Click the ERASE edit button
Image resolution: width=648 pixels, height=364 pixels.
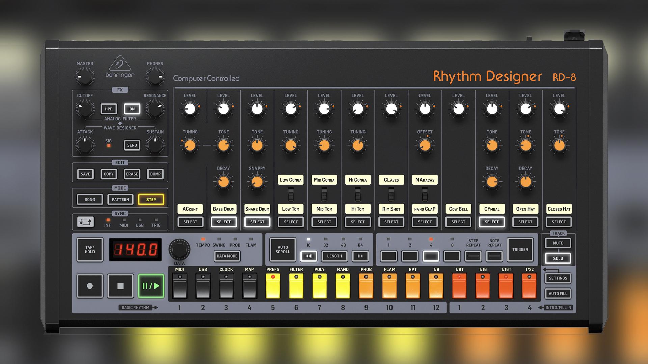click(132, 174)
